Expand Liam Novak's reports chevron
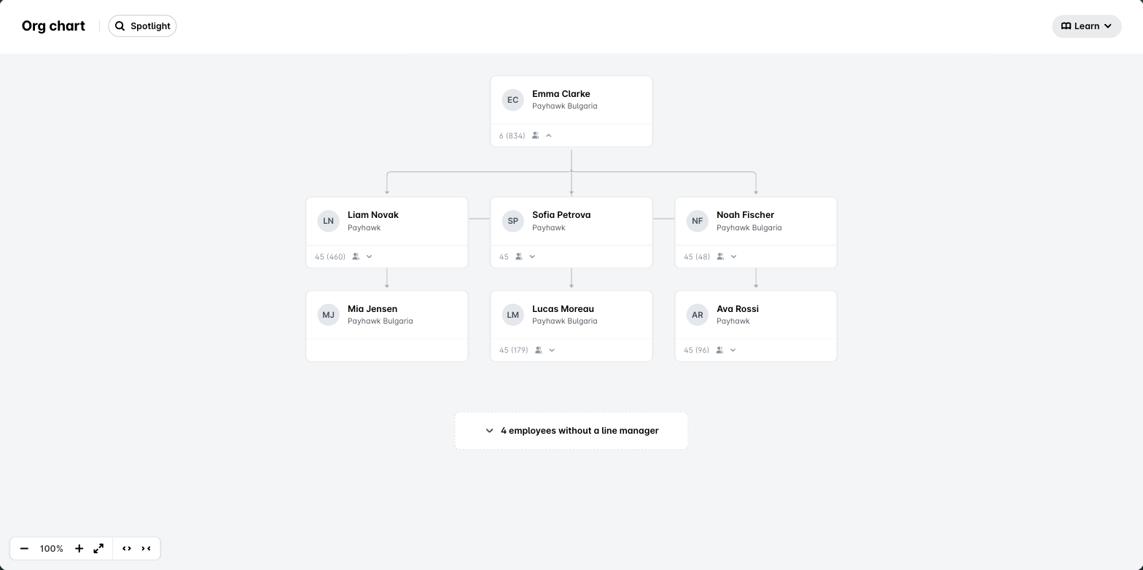1143x570 pixels. coord(369,257)
